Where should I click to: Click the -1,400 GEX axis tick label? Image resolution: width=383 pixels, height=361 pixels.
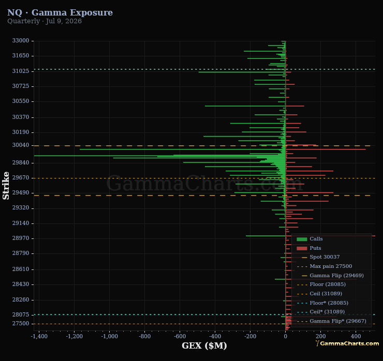[39, 336]
